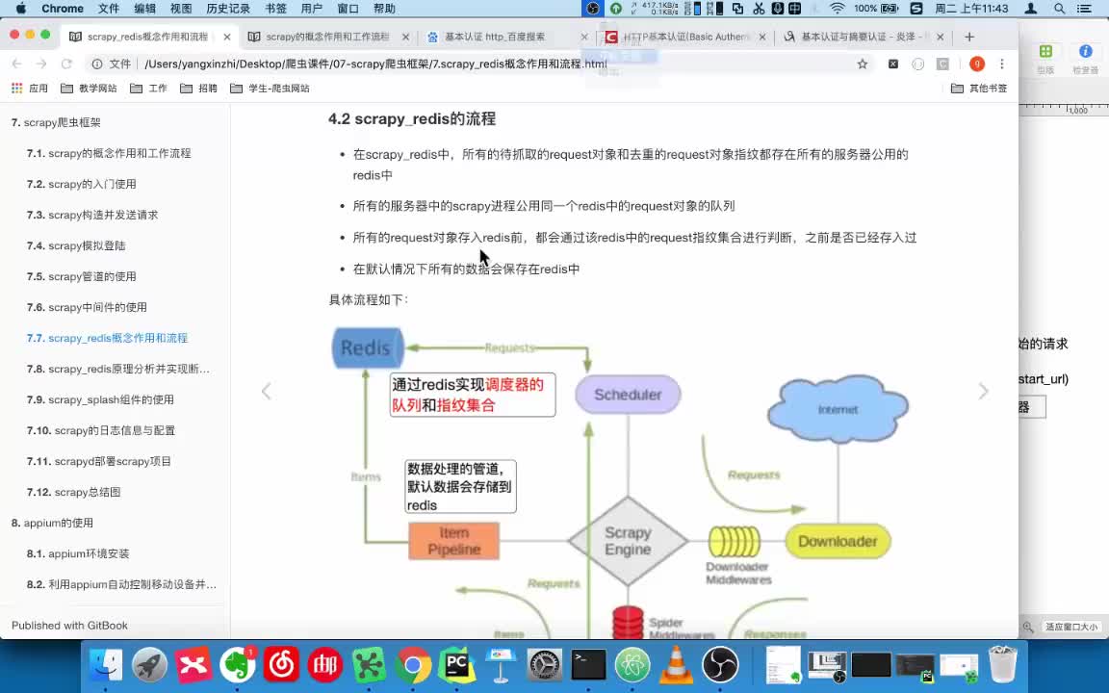This screenshot has width=1109, height=693.
Task: Open the Wi-Fi status menu
Action: pyautogui.click(x=838, y=9)
